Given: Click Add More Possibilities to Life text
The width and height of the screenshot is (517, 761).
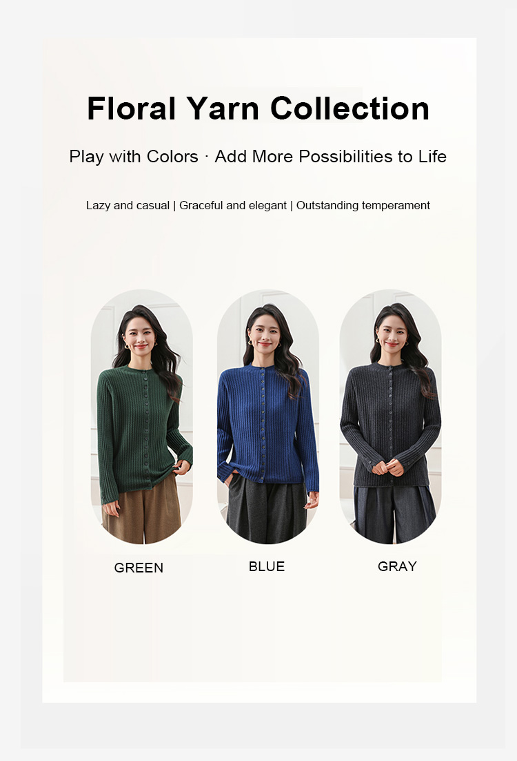Looking at the screenshot, I should click(x=330, y=156).
